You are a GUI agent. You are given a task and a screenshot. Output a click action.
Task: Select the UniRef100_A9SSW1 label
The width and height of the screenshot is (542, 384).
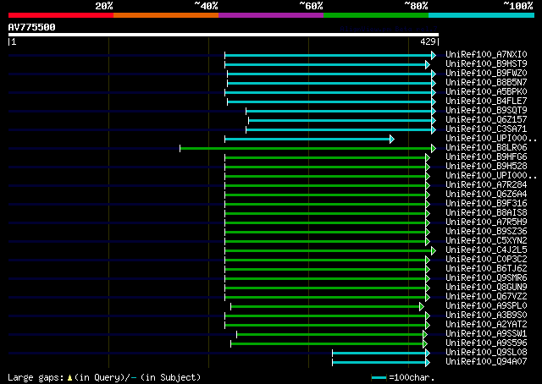pos(486,334)
